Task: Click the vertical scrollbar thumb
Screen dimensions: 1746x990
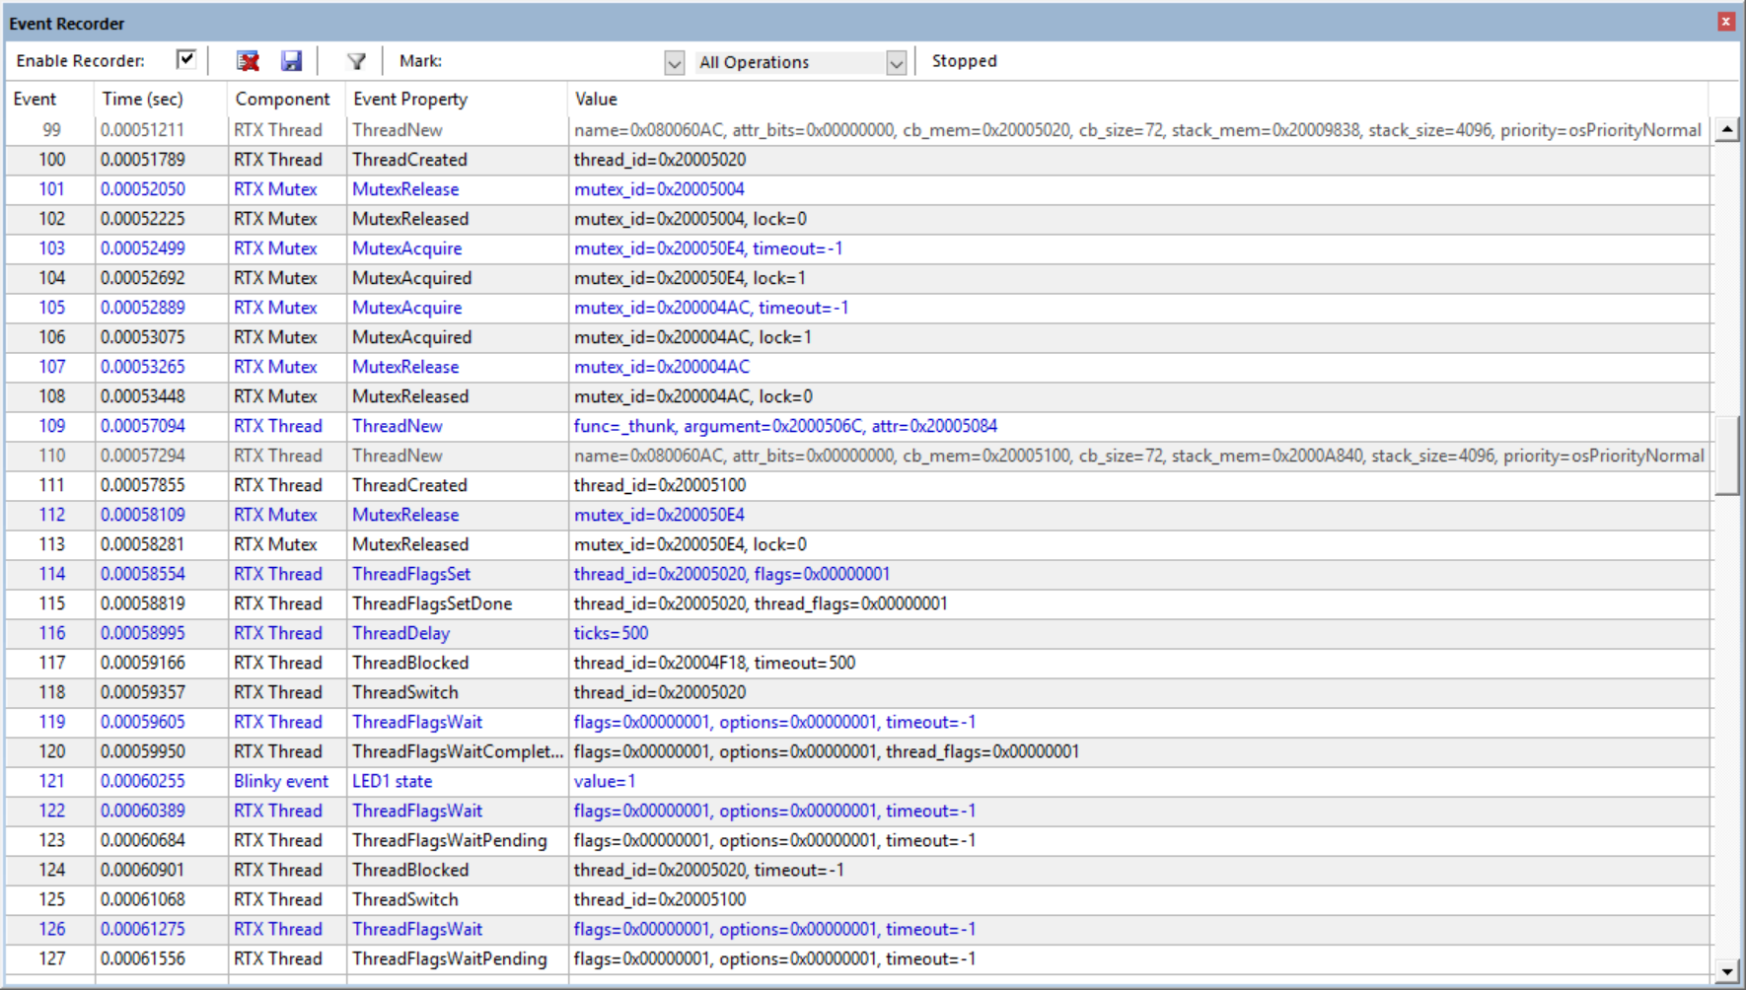Action: click(x=1726, y=456)
